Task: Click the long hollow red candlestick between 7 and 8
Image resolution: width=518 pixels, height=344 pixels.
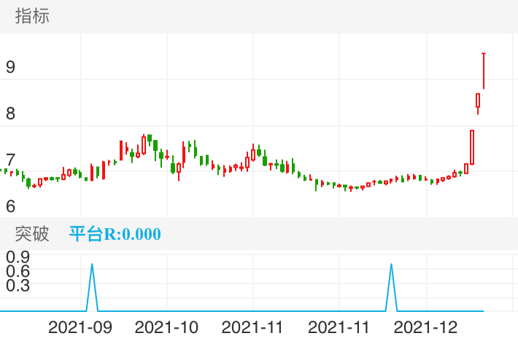Action: pos(472,147)
